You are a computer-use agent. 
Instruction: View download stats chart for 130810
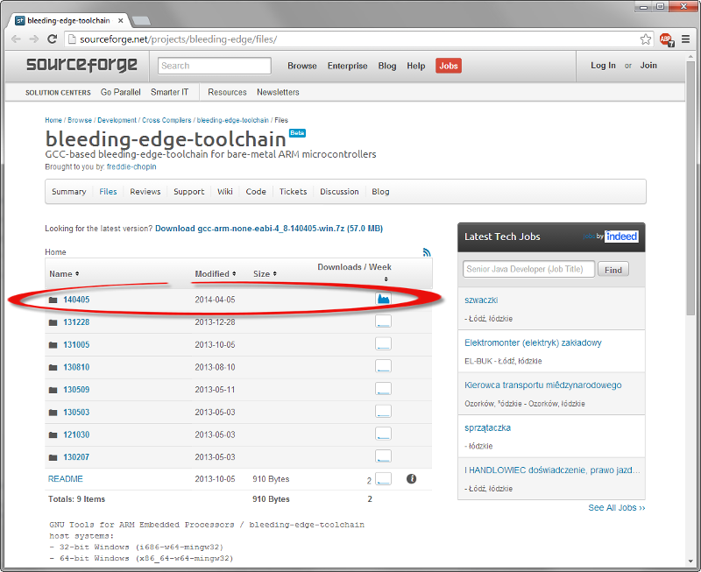pyautogui.click(x=383, y=366)
